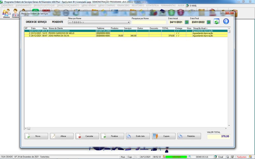This screenshot has height=159, width=255.
Task: Open the RELATÓRIOS menu
Action: coord(138,5)
